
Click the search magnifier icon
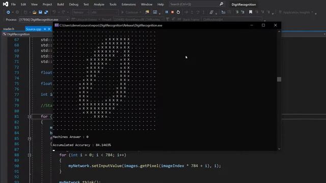tap(222, 4)
